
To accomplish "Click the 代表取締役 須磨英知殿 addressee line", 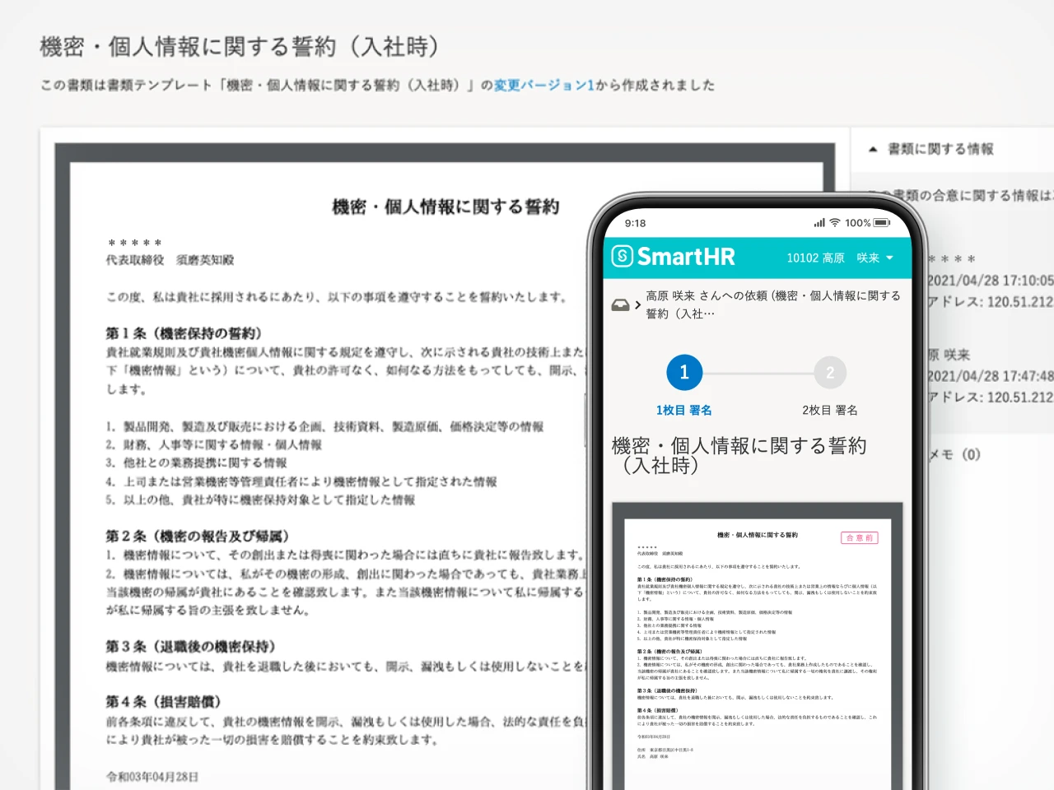I will (x=170, y=260).
